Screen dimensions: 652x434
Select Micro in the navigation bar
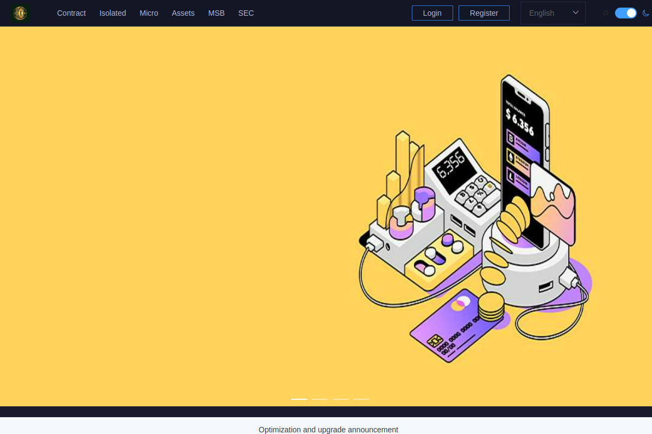[149, 13]
